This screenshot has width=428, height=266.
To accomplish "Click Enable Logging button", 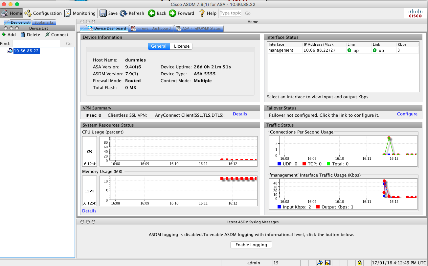I will pos(251,245).
